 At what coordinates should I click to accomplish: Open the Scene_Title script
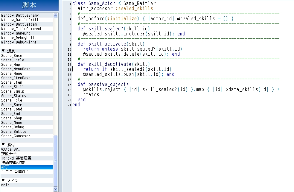[x=27, y=60]
